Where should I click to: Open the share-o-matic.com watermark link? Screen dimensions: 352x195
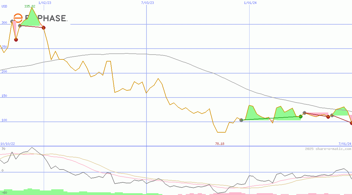[328, 149]
